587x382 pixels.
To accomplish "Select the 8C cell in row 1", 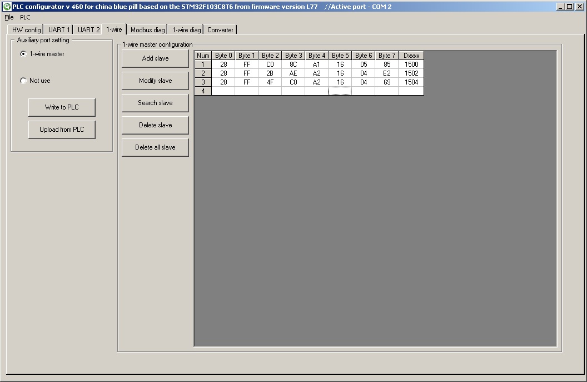I will tap(293, 65).
